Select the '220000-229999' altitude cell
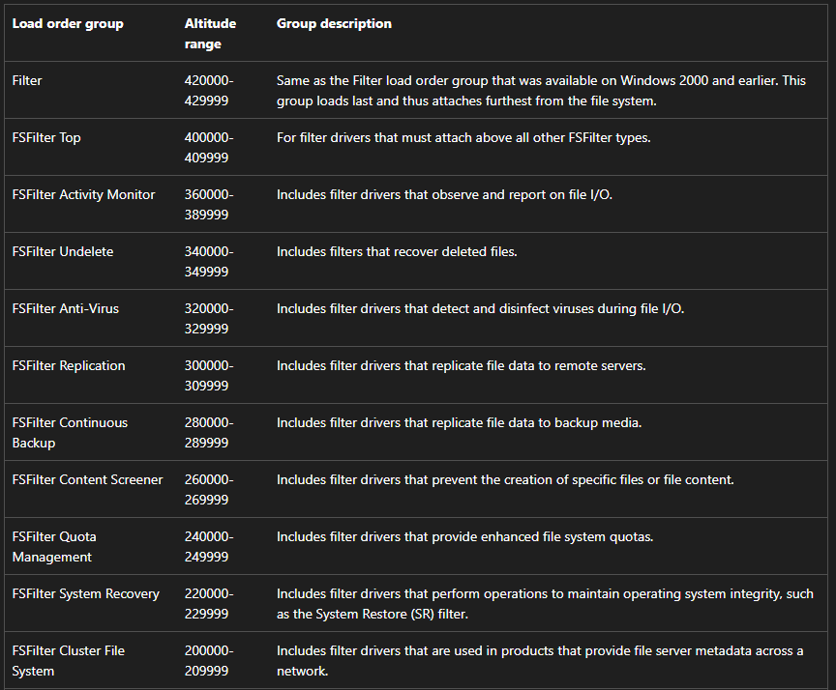Viewport: 836px width, 690px height. [209, 603]
